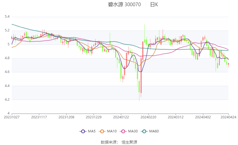Hide the MA10 line via legend text
238x145 pixels.
[112, 131]
